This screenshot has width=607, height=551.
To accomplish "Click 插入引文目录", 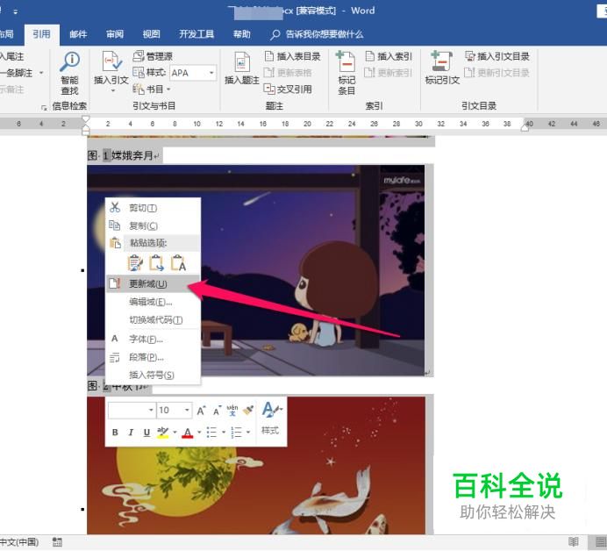I will tap(496, 56).
